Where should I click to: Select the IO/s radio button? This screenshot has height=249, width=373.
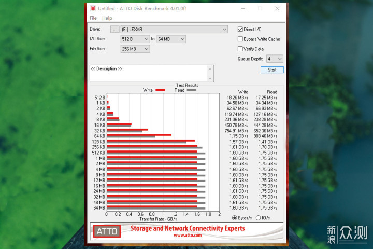(x=258, y=218)
